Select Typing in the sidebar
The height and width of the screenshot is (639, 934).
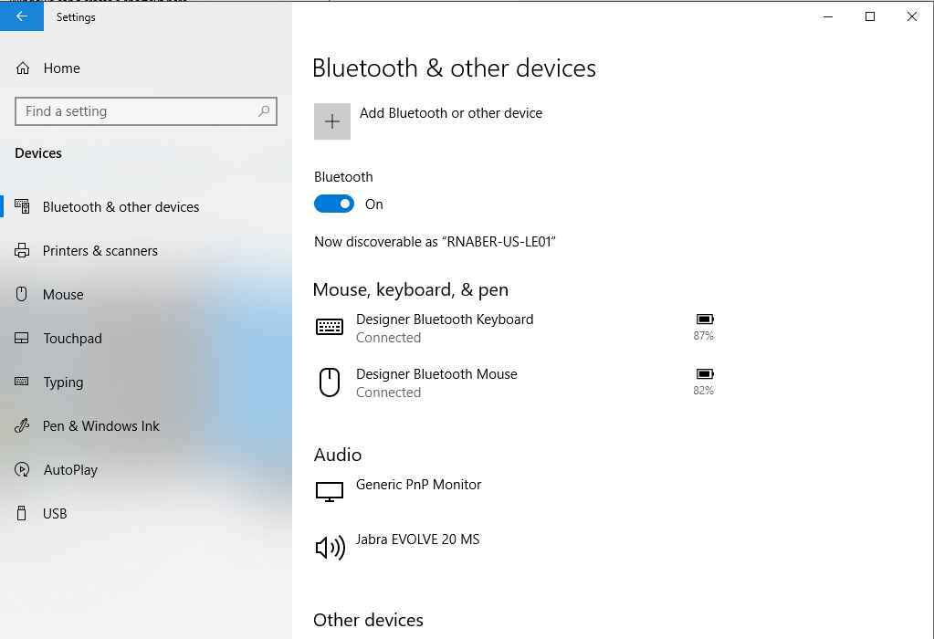pyautogui.click(x=63, y=382)
